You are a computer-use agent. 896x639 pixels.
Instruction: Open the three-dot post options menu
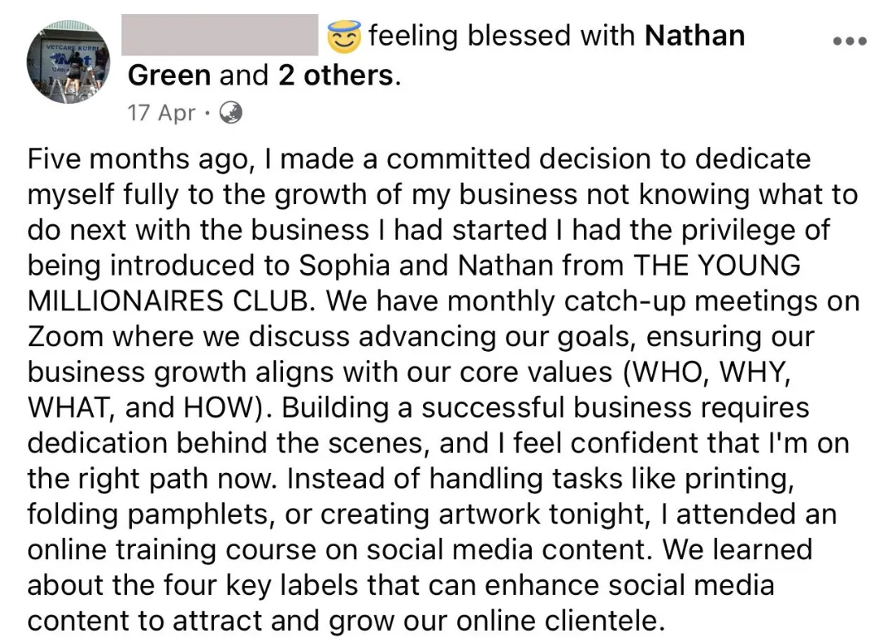[x=850, y=41]
